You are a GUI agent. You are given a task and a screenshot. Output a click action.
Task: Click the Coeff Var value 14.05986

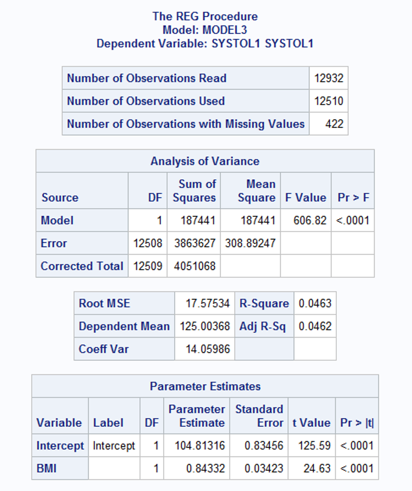pos(208,349)
